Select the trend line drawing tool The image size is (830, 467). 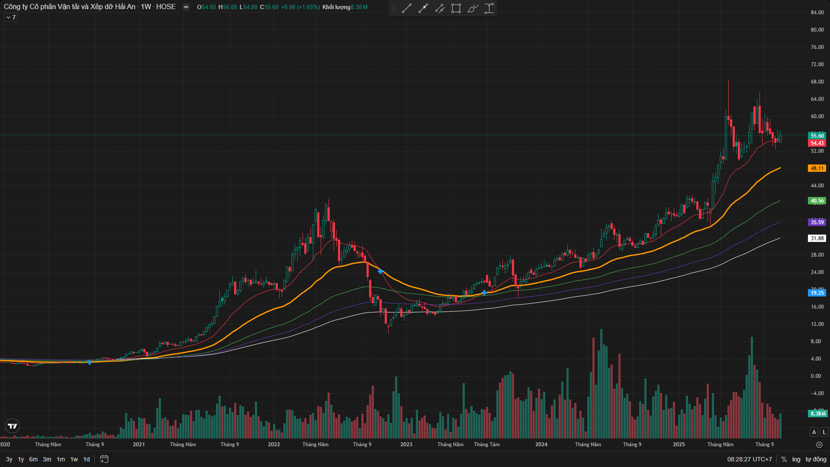[406, 8]
